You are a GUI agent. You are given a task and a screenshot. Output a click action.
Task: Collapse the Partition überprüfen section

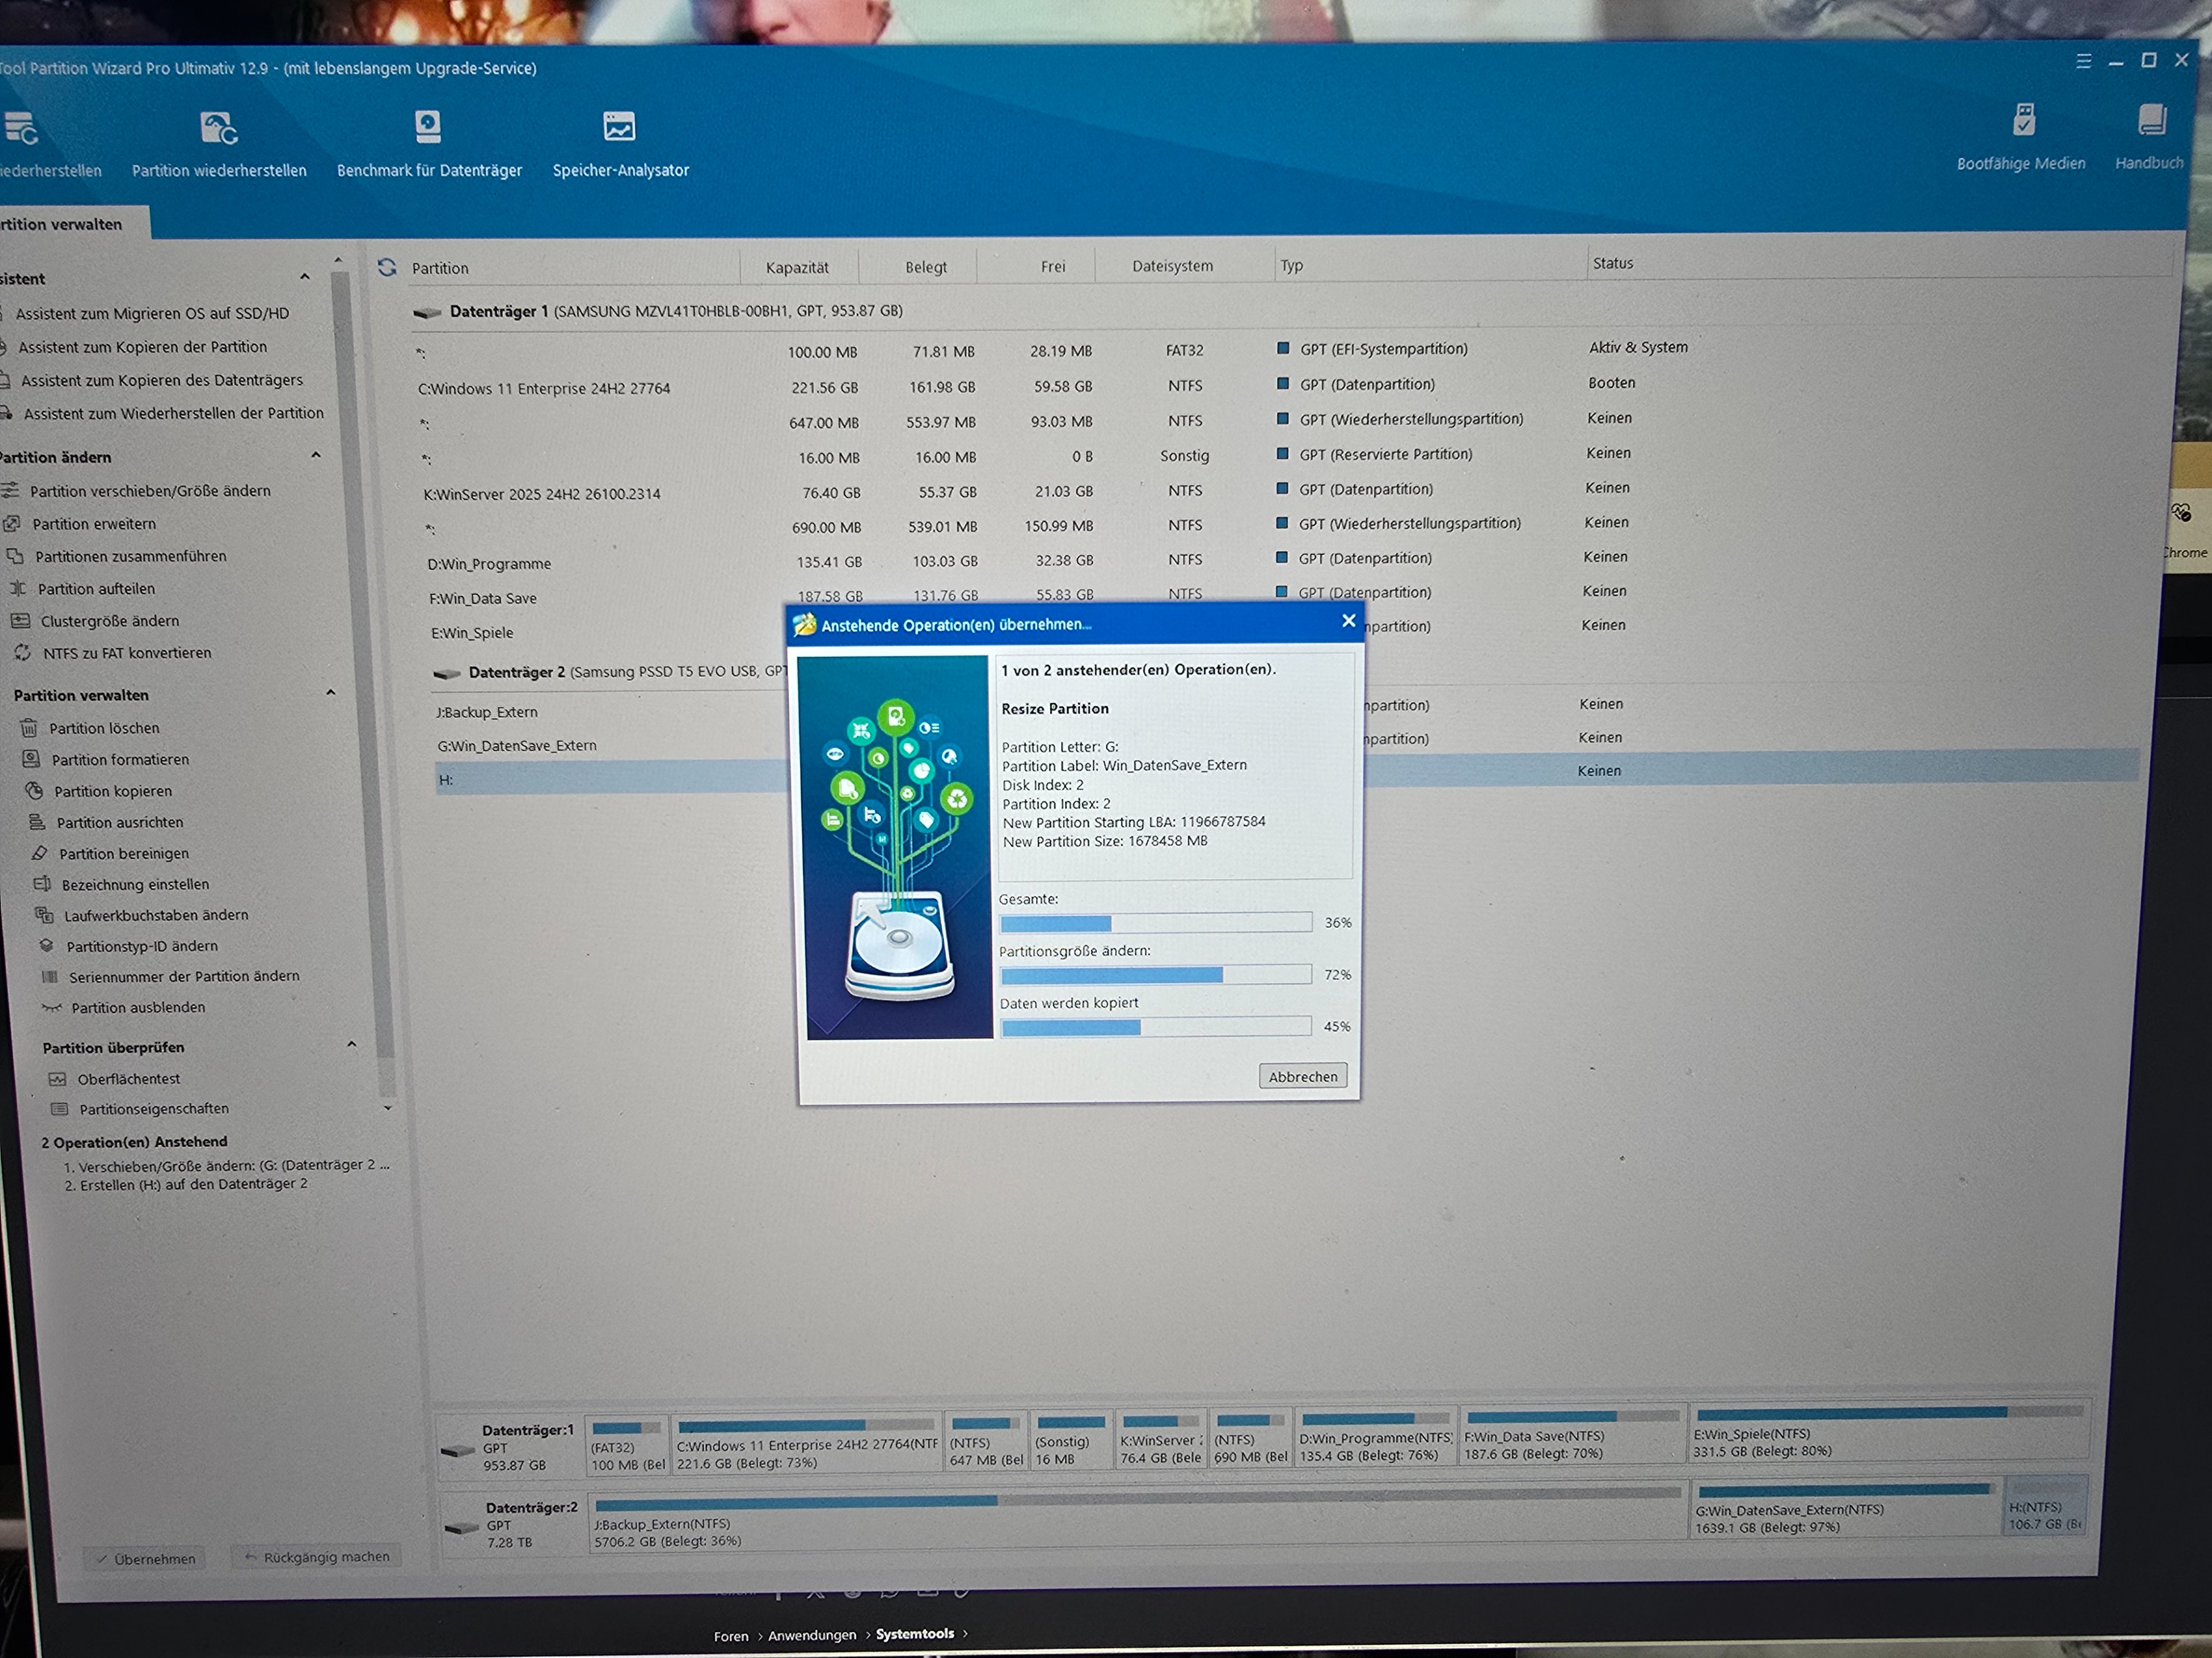[x=351, y=1044]
